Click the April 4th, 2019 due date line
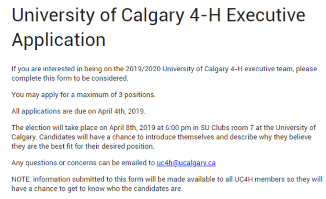 pyautogui.click(x=78, y=111)
